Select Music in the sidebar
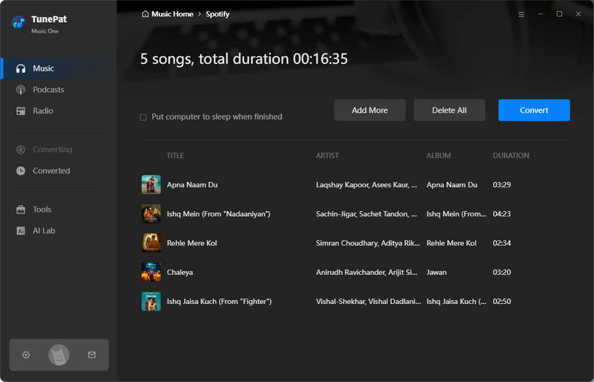The width and height of the screenshot is (594, 382). [x=43, y=68]
